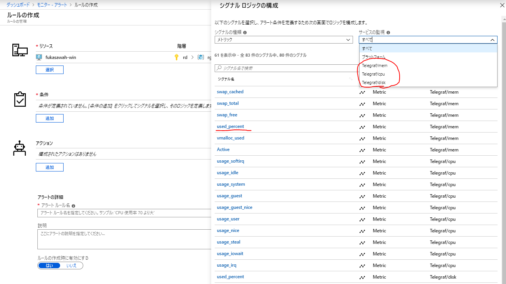The width and height of the screenshot is (506, 284).
Task: Choose プラットフォーム in the service dropdown list
Action: 428,57
